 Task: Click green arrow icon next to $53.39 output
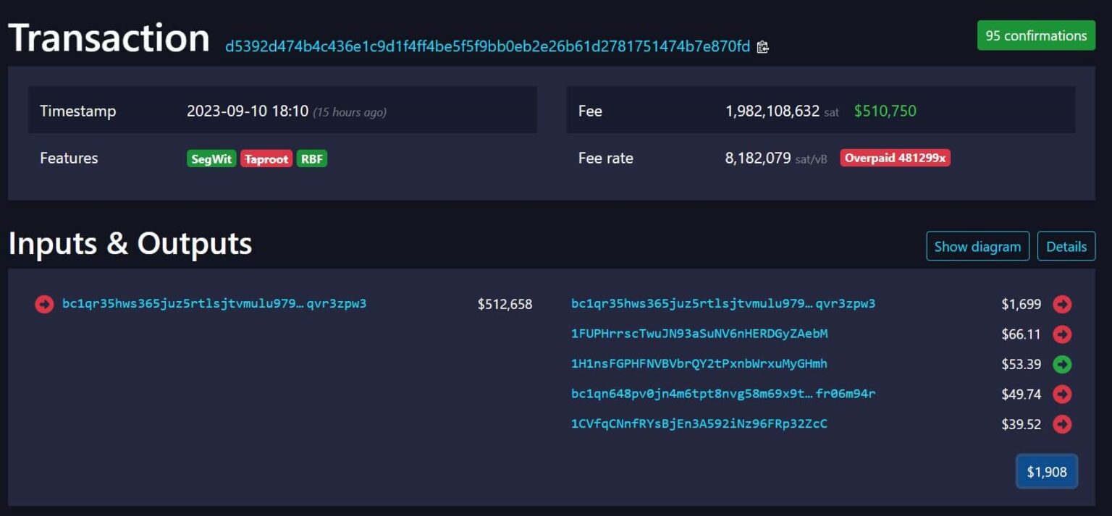point(1062,364)
